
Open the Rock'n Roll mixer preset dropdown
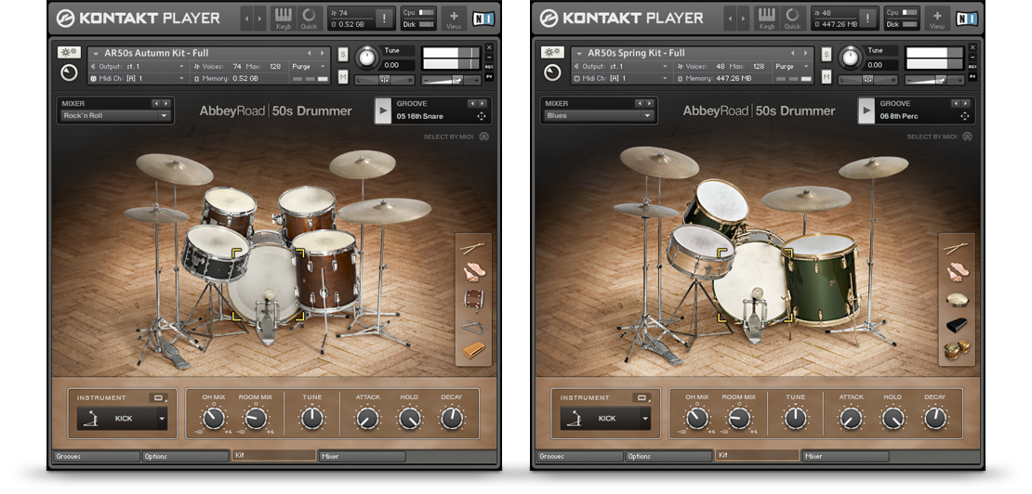click(x=116, y=116)
